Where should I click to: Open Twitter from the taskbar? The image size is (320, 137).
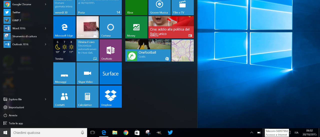pyautogui.click(x=170, y=132)
